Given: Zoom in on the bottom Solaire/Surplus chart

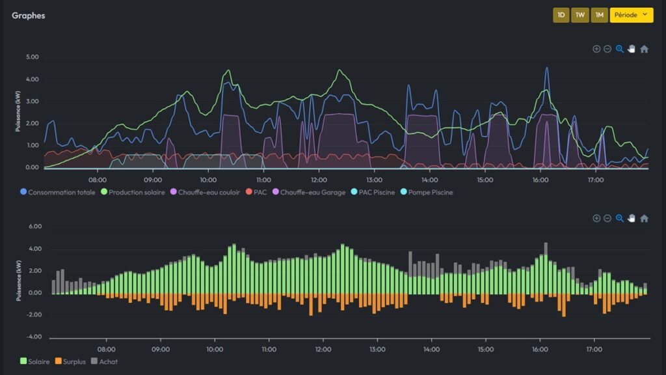Looking at the screenshot, I should point(596,219).
